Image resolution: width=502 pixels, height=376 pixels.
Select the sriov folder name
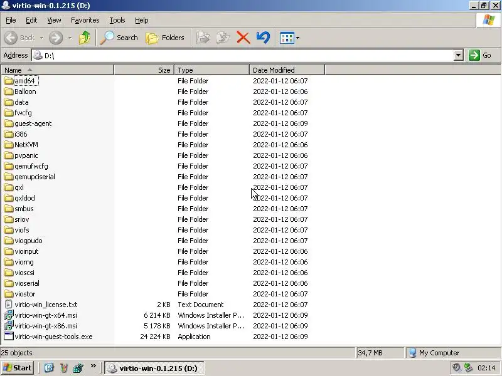click(22, 219)
